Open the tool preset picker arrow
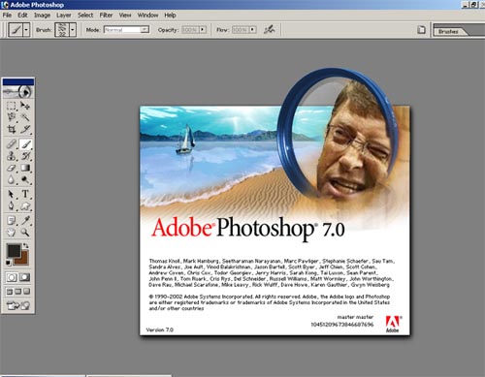This screenshot has width=485, height=377. click(26, 30)
